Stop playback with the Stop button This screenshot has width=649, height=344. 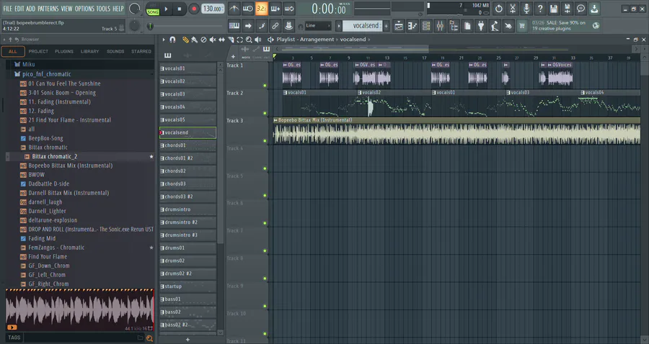pyautogui.click(x=180, y=9)
